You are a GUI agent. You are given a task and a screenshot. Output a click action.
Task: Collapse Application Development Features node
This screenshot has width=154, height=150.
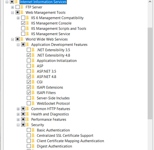coord(18,45)
